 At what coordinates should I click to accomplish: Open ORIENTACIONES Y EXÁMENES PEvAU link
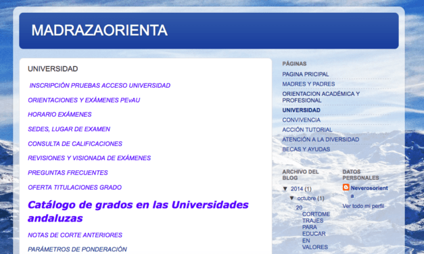[84, 100]
